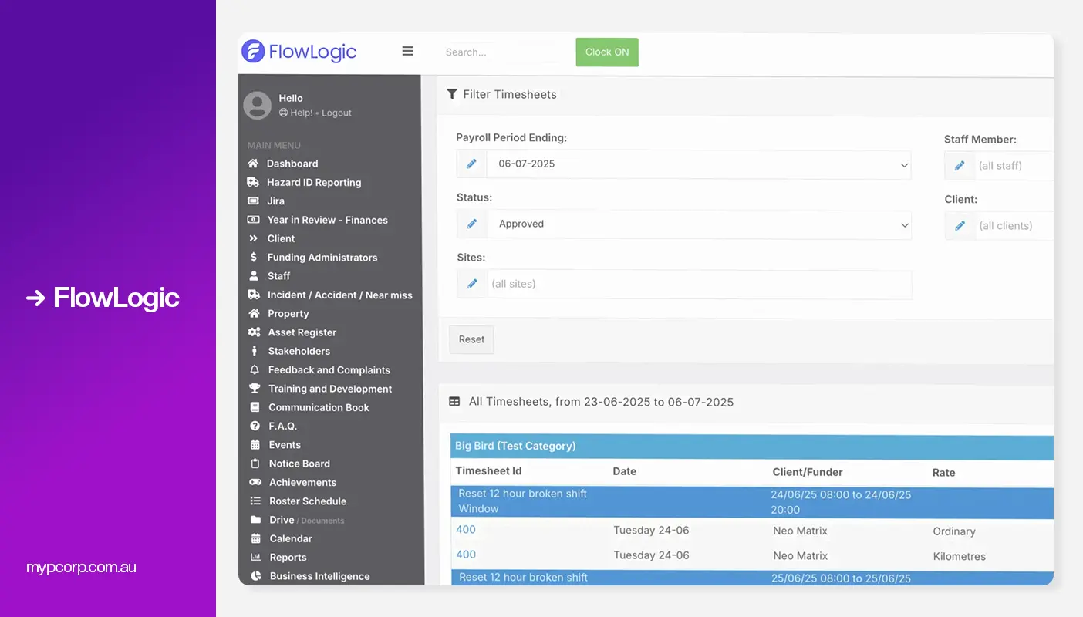Open Dashboard in the main menu
Viewport: 1083px width, 617px height.
pyautogui.click(x=292, y=164)
